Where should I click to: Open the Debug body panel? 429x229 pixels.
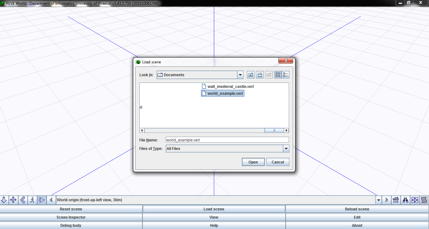click(x=71, y=226)
